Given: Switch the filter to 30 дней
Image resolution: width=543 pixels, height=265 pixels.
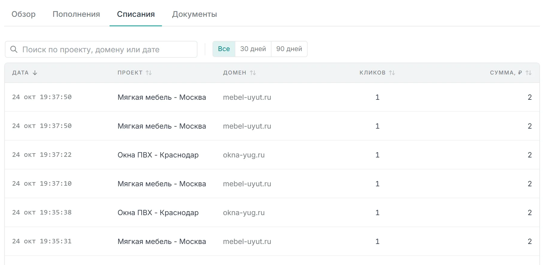Looking at the screenshot, I should pos(253,49).
